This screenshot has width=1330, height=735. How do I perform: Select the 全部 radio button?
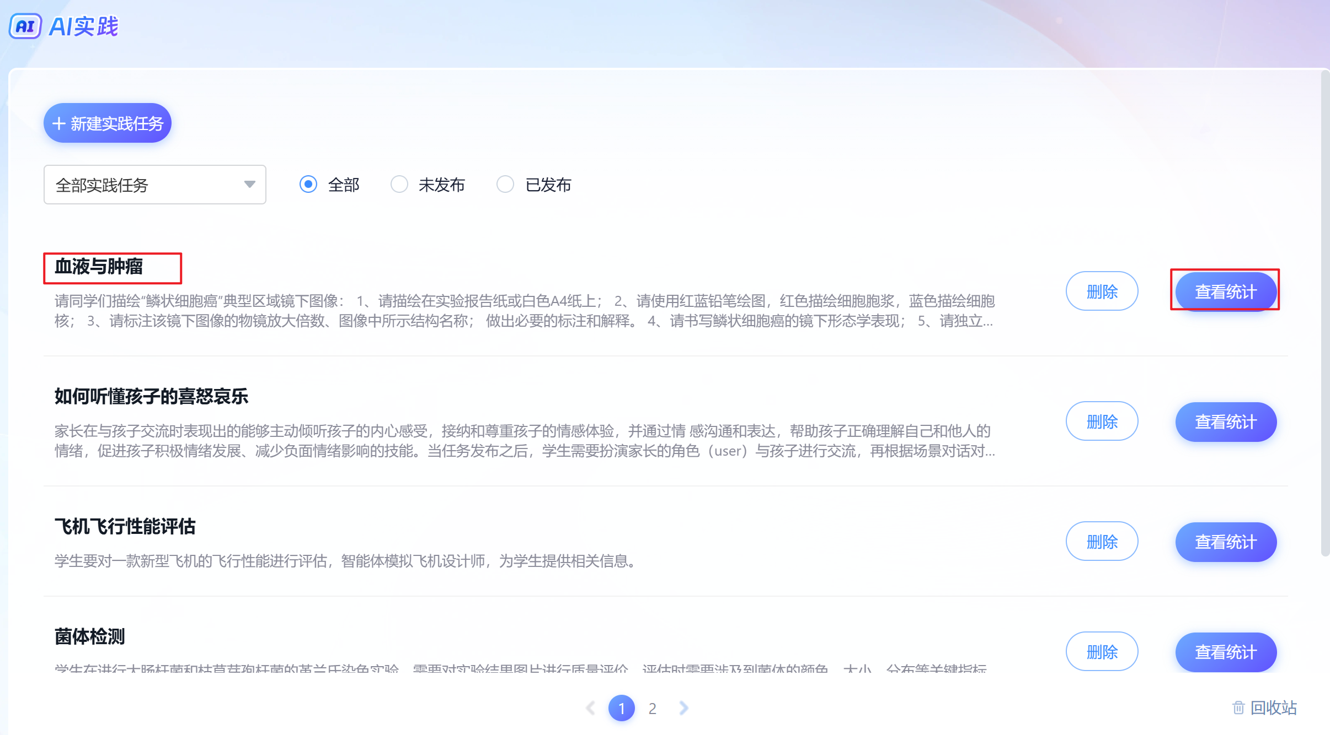308,185
